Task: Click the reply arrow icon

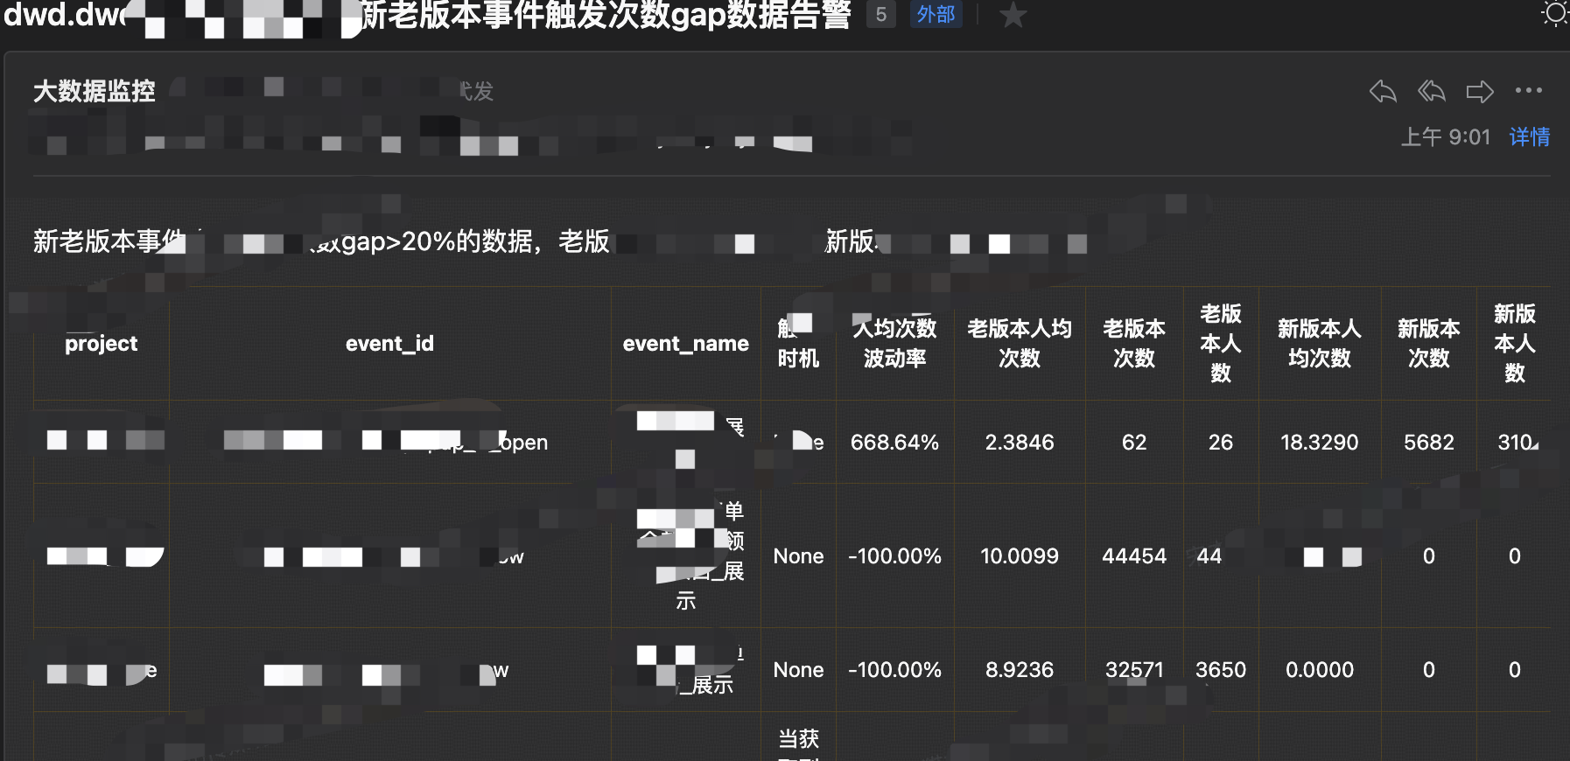Action: pos(1383,91)
